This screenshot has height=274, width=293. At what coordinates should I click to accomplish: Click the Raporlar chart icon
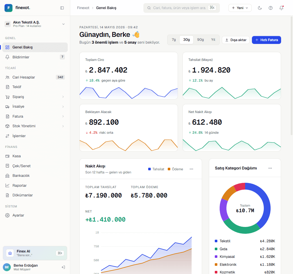[7, 185]
